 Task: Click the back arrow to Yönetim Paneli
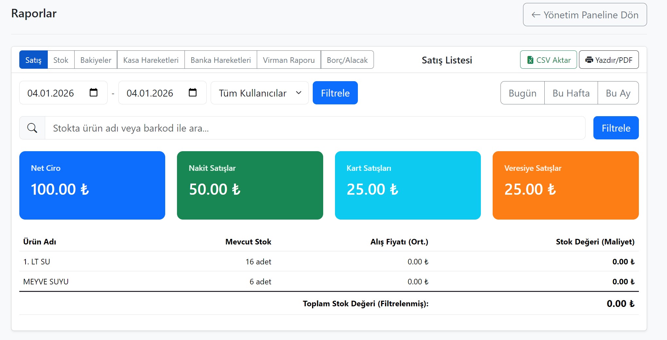536,15
